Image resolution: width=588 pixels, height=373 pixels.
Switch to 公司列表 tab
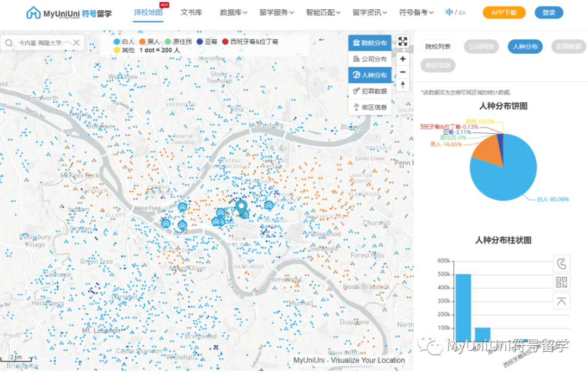pyautogui.click(x=481, y=46)
